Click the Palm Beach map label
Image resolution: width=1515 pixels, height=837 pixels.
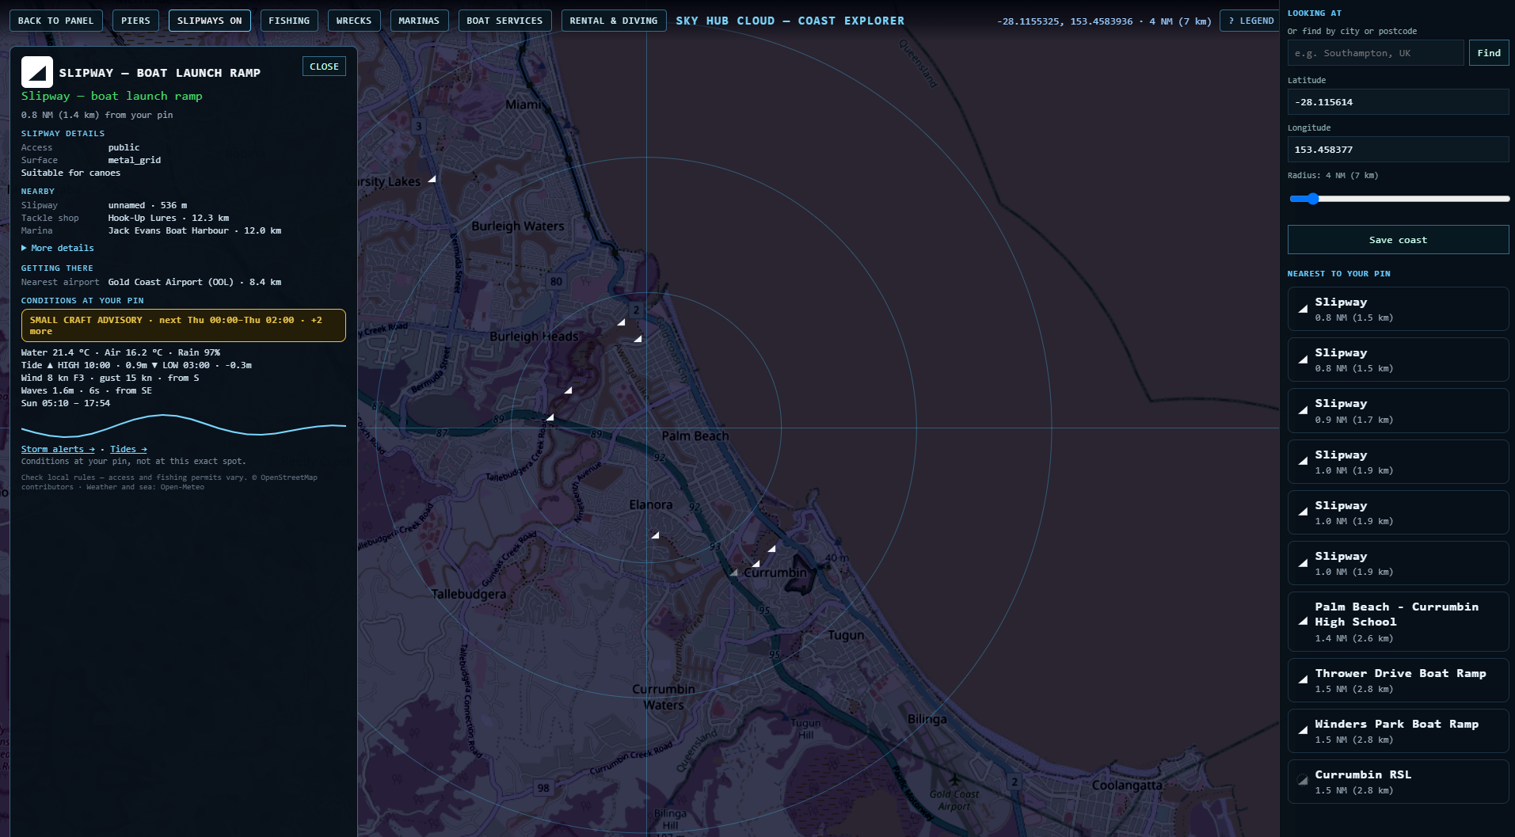coord(695,436)
